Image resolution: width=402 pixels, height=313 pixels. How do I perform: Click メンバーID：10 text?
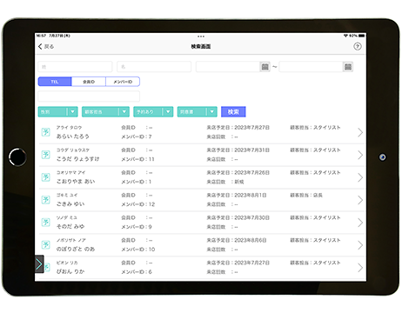138,250
